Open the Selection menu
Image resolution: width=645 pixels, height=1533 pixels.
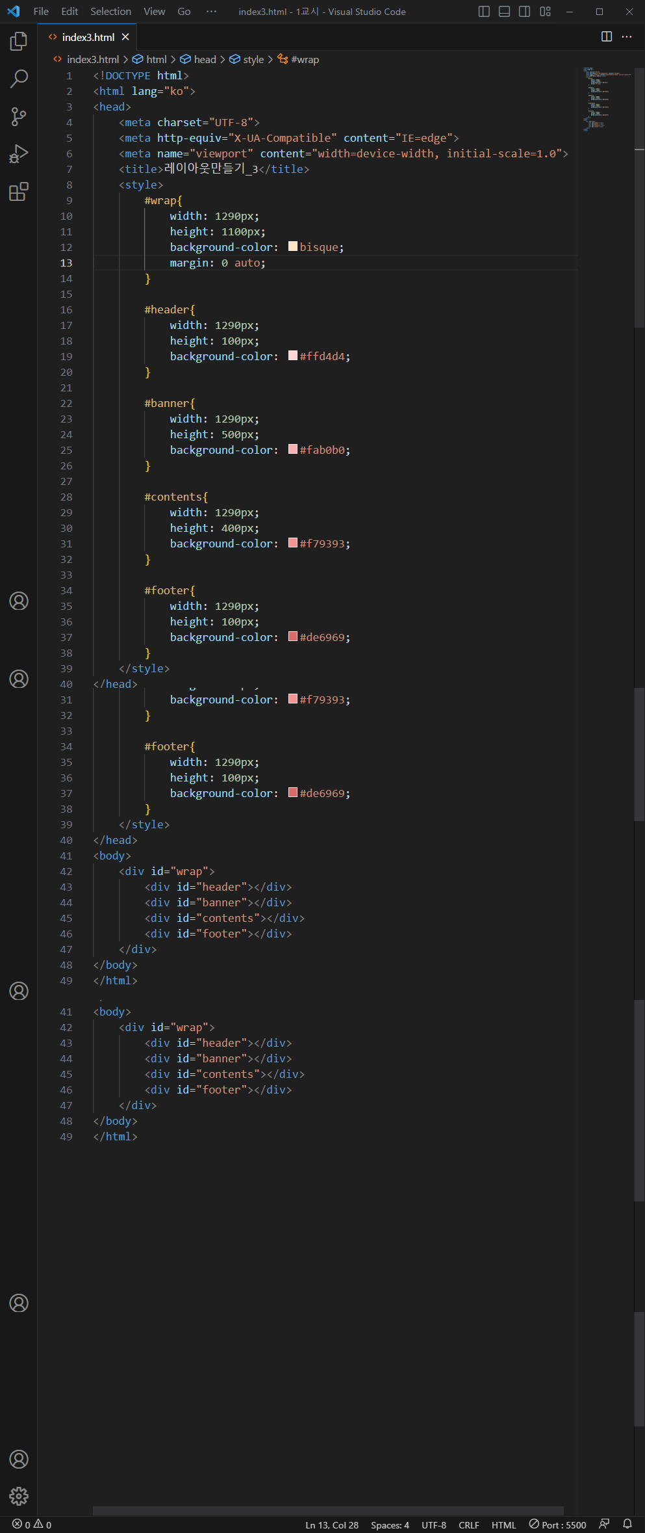[x=110, y=11]
